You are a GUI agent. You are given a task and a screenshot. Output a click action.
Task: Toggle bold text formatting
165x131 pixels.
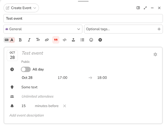[20, 40]
